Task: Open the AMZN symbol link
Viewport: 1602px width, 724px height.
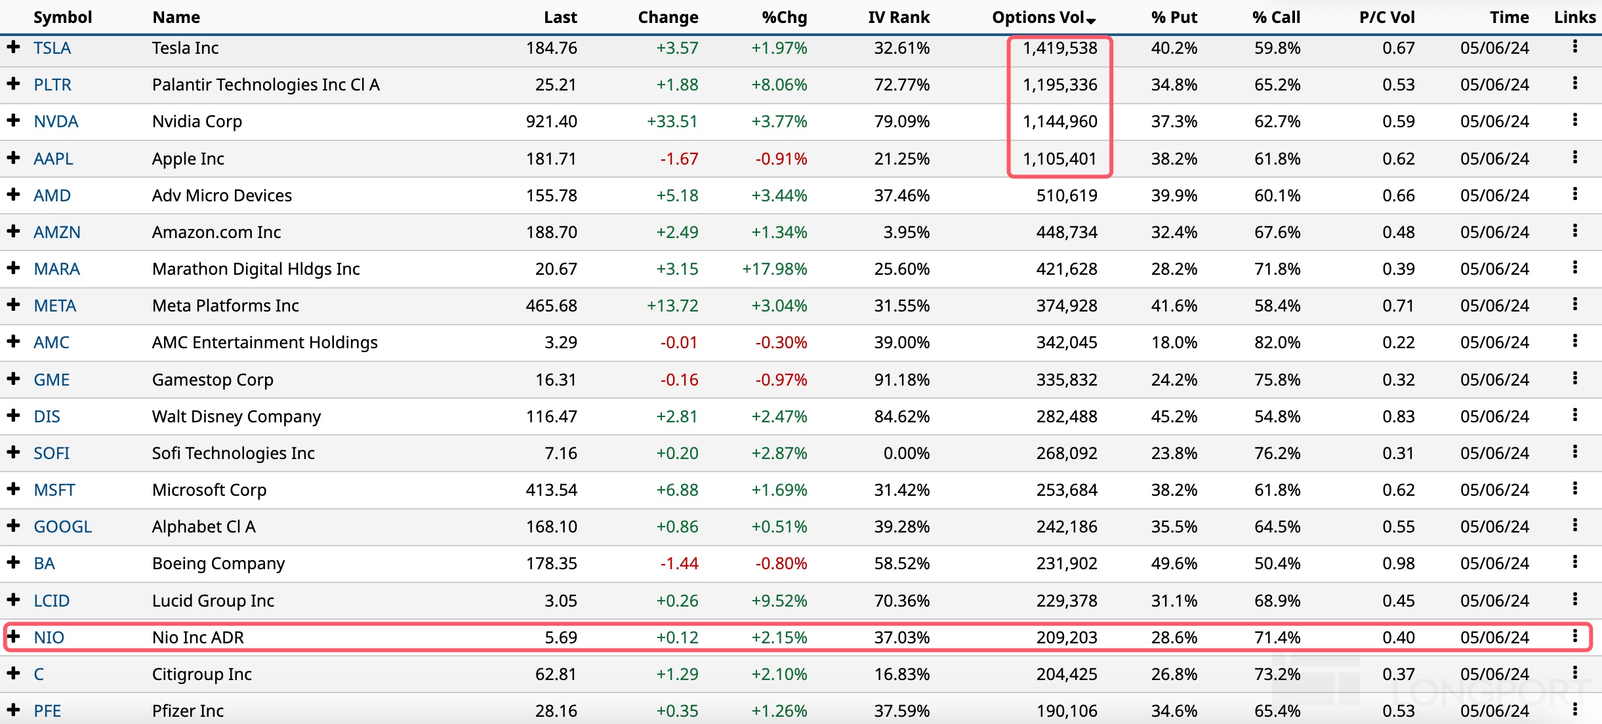Action: click(x=57, y=232)
